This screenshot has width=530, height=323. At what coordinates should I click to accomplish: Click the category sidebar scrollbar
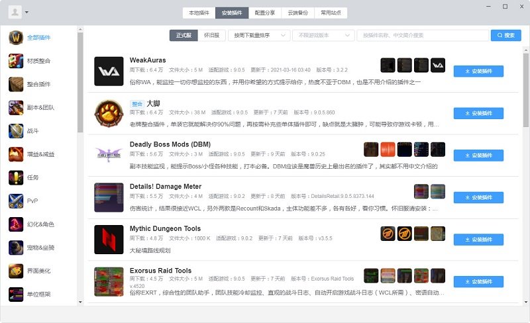[x=80, y=83]
